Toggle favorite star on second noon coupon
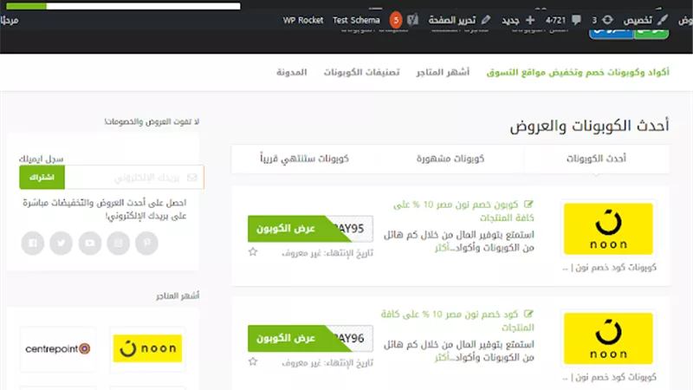693x390 pixels. 253,361
